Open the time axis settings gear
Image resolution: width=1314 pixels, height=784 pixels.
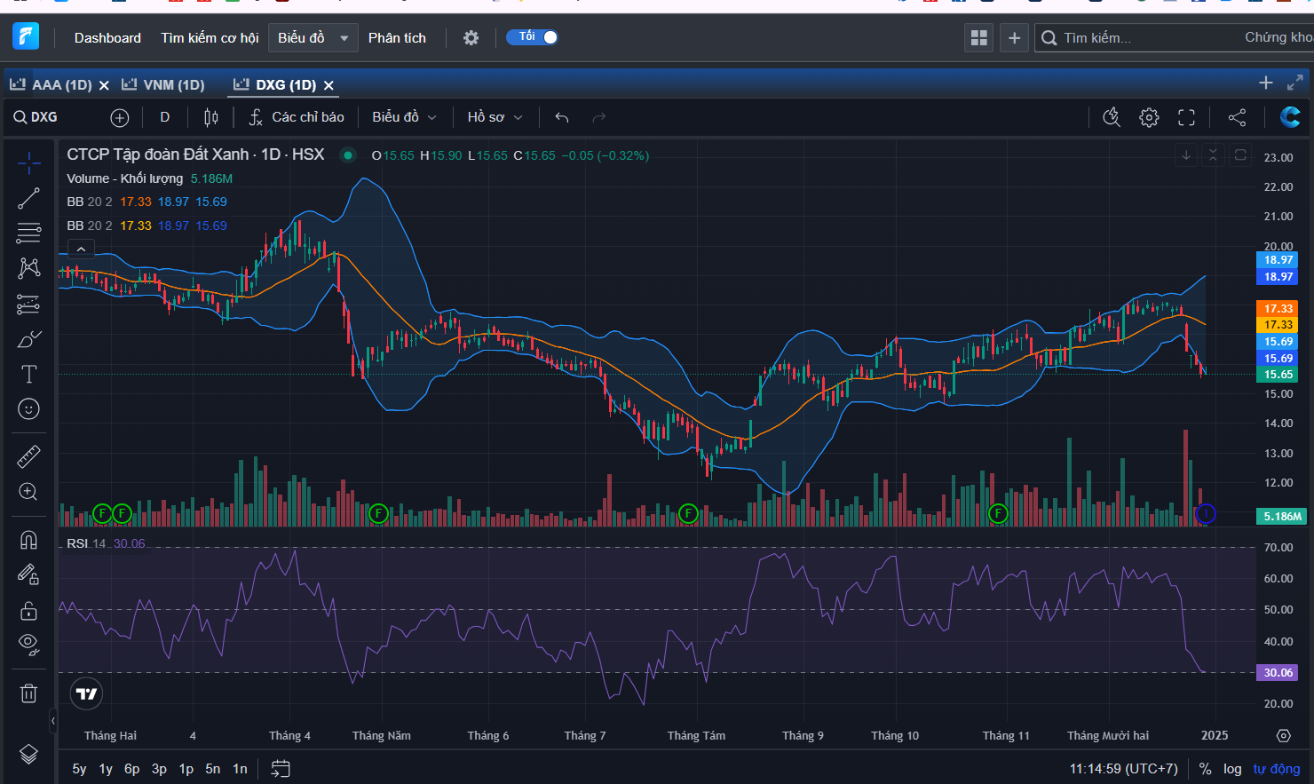(x=1283, y=735)
